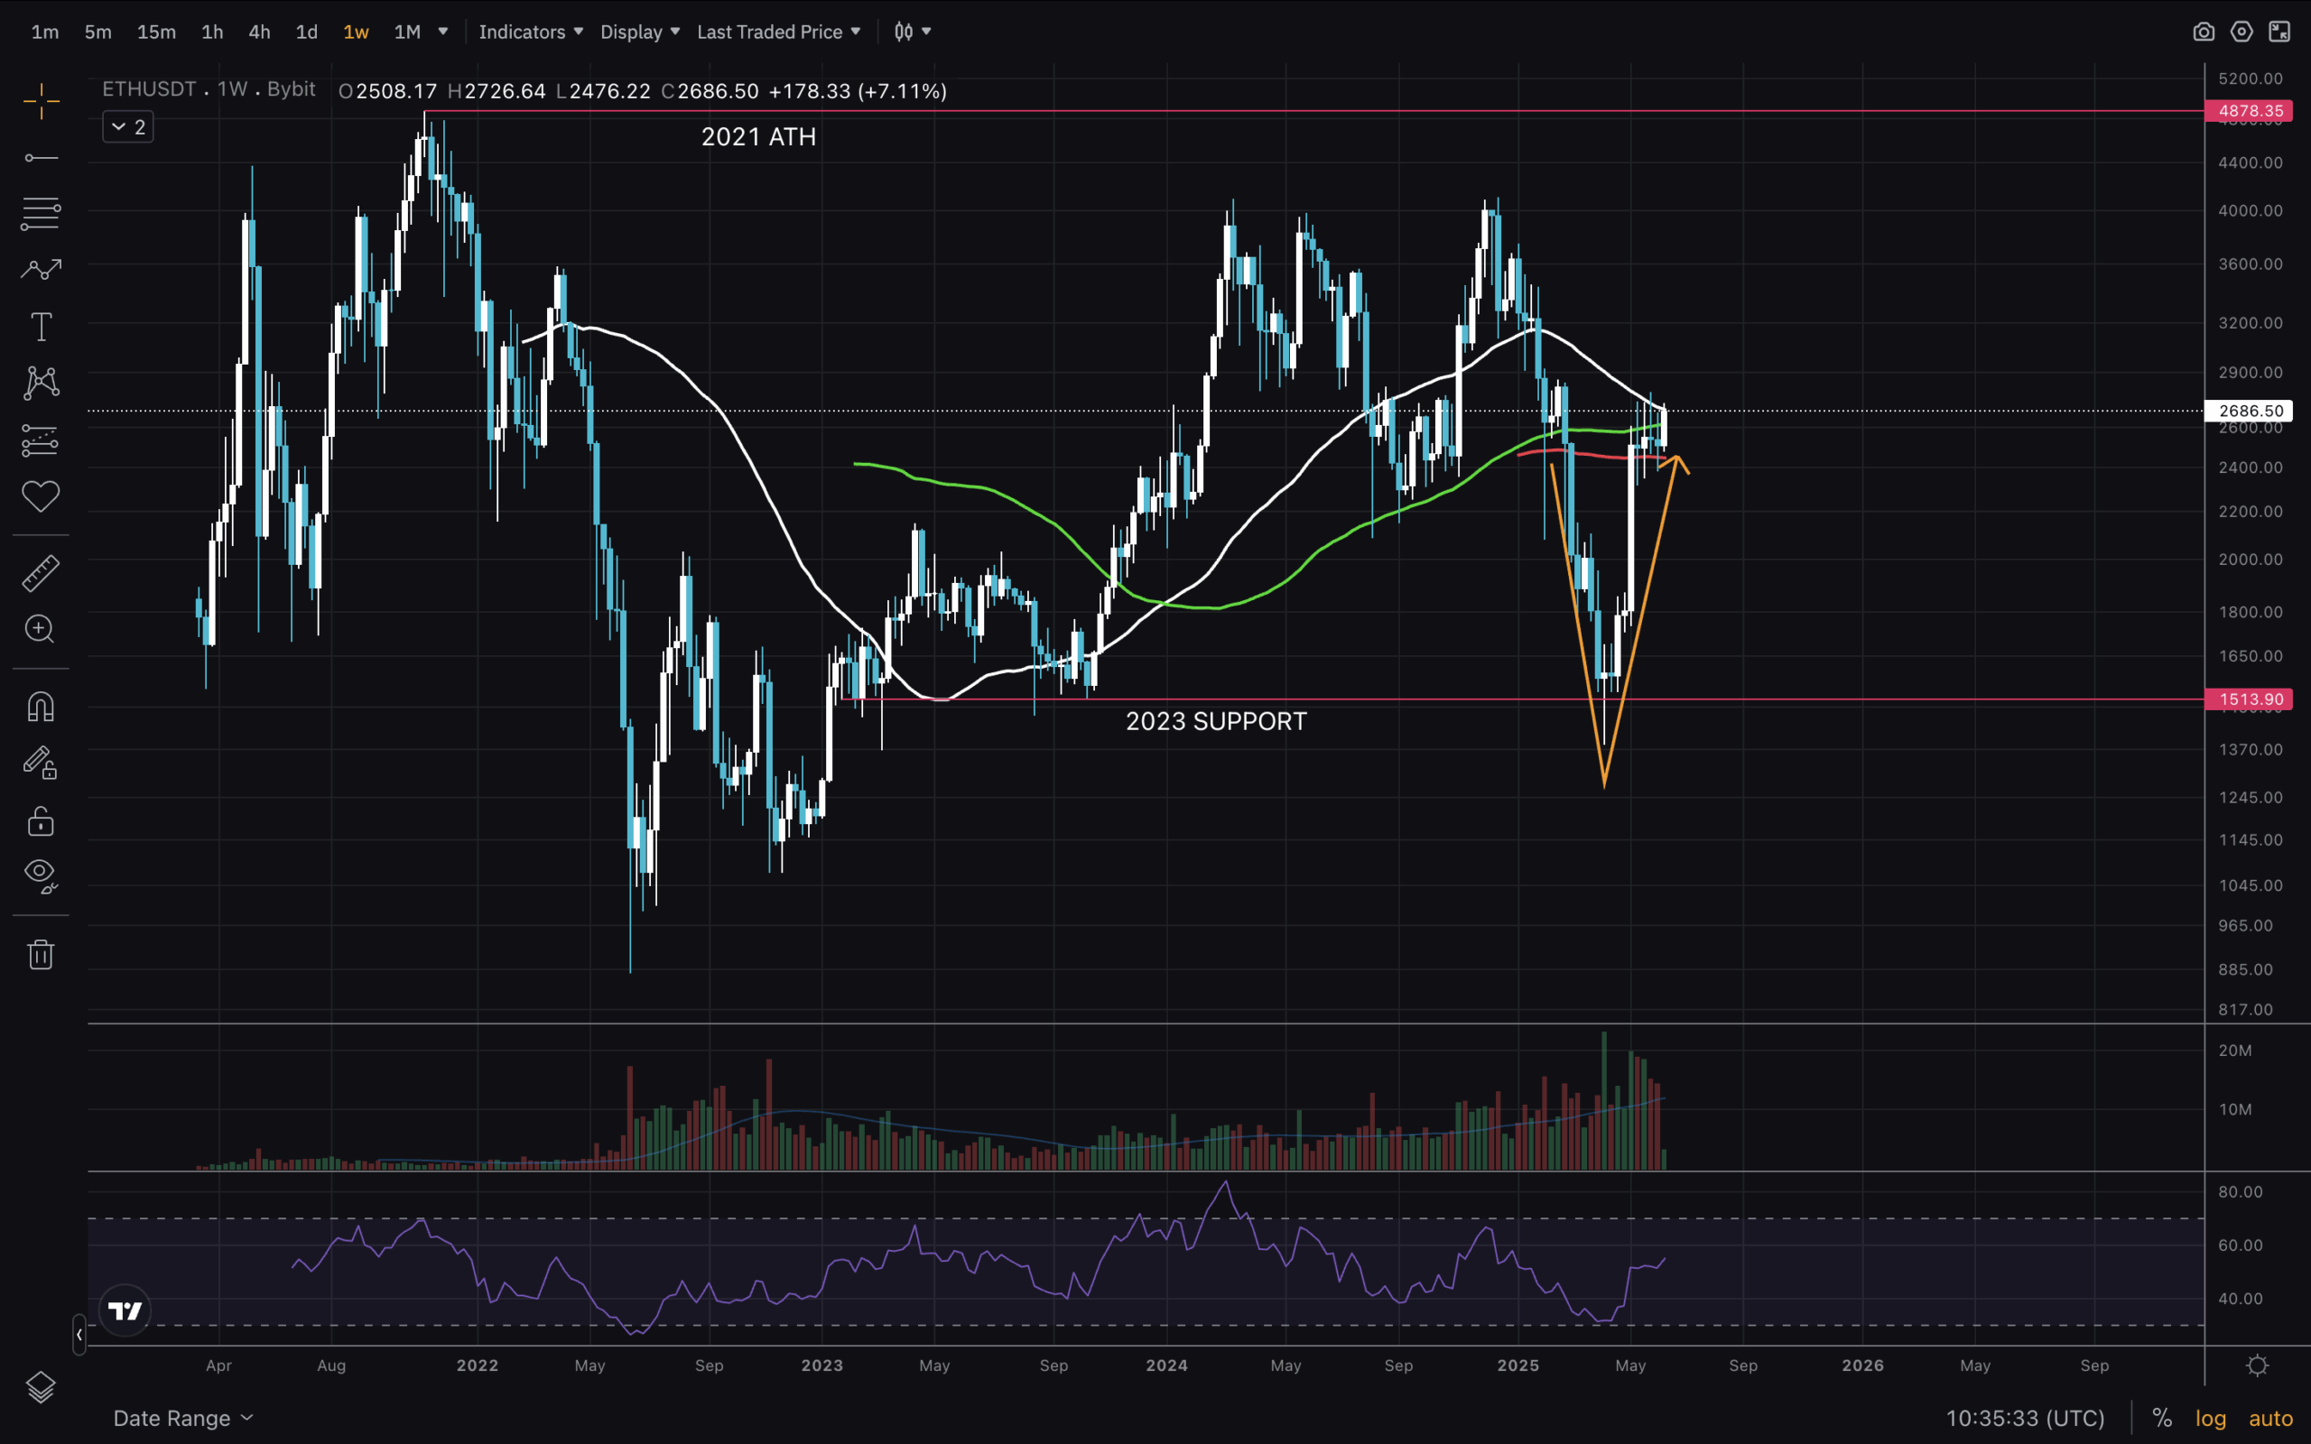The height and width of the screenshot is (1444, 2311).
Task: Select the trend line drawing tool
Action: [x=41, y=158]
